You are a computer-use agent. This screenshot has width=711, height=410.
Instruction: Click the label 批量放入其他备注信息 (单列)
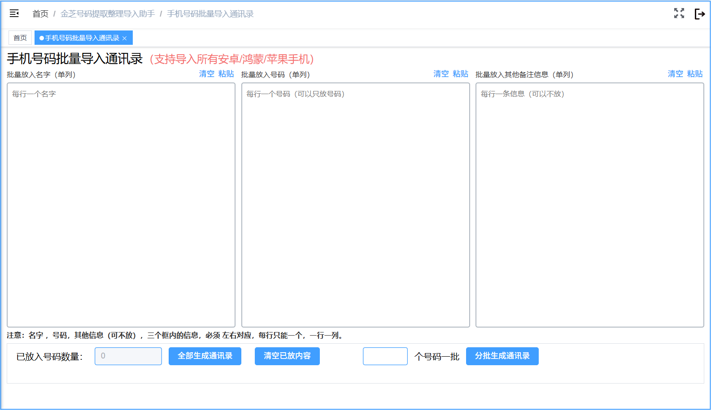click(x=525, y=75)
